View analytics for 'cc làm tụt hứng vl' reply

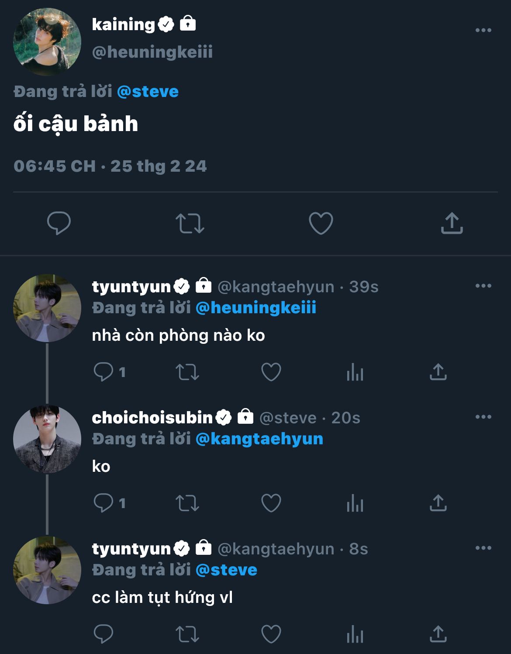tap(355, 635)
